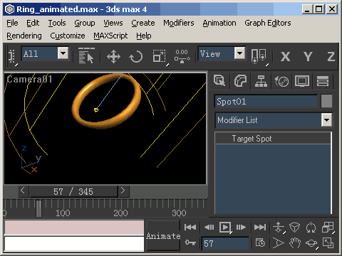342x256 pixels.
Task: Open the View reference coordinate dropdown
Action: coord(239,53)
